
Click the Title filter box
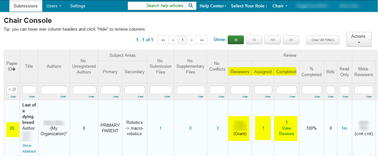(29, 90)
